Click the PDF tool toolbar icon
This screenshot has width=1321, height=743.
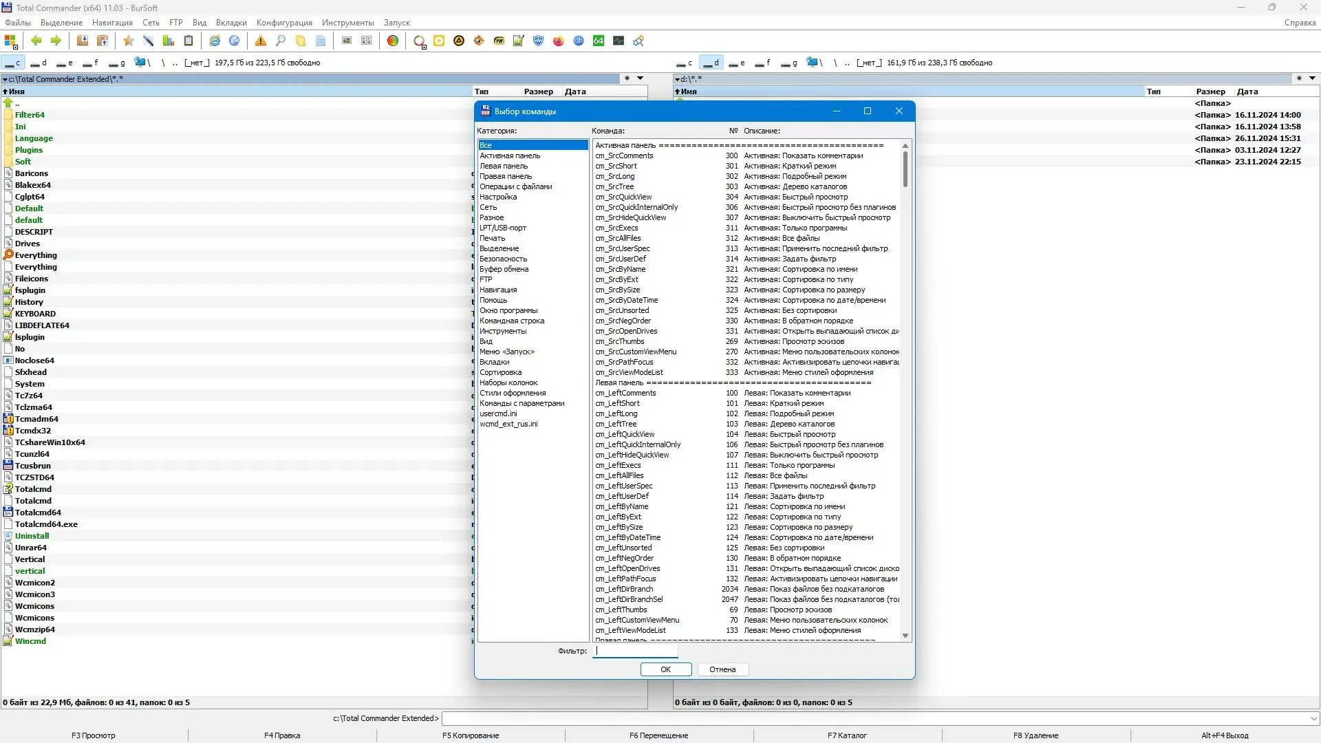(x=499, y=41)
